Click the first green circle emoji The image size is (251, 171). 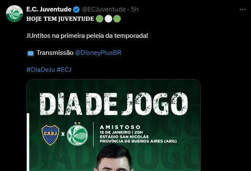pos(100,19)
